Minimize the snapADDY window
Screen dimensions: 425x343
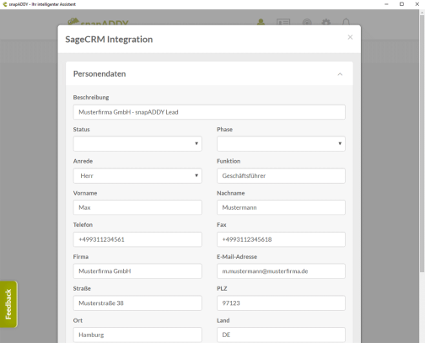[386, 4]
